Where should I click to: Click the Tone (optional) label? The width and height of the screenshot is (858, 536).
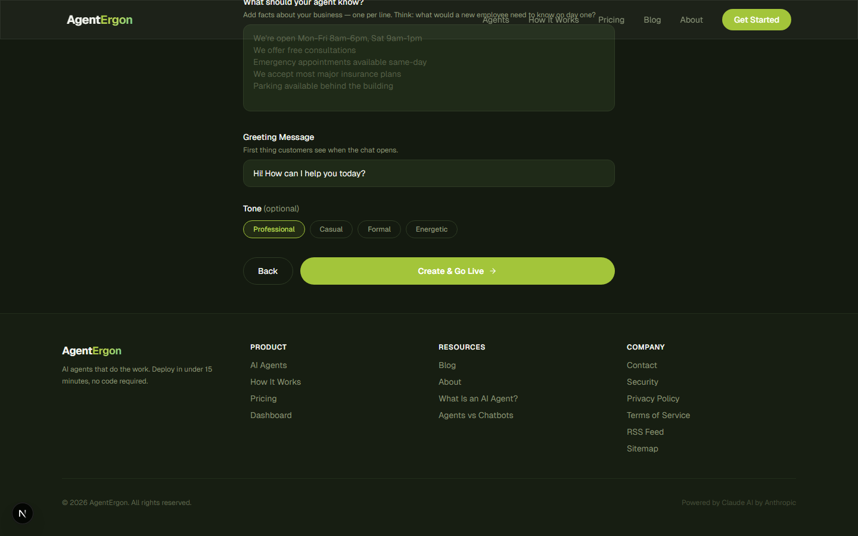pos(271,208)
